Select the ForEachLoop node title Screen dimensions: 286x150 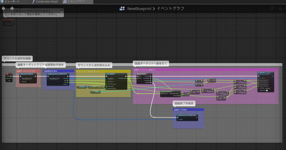point(144,74)
